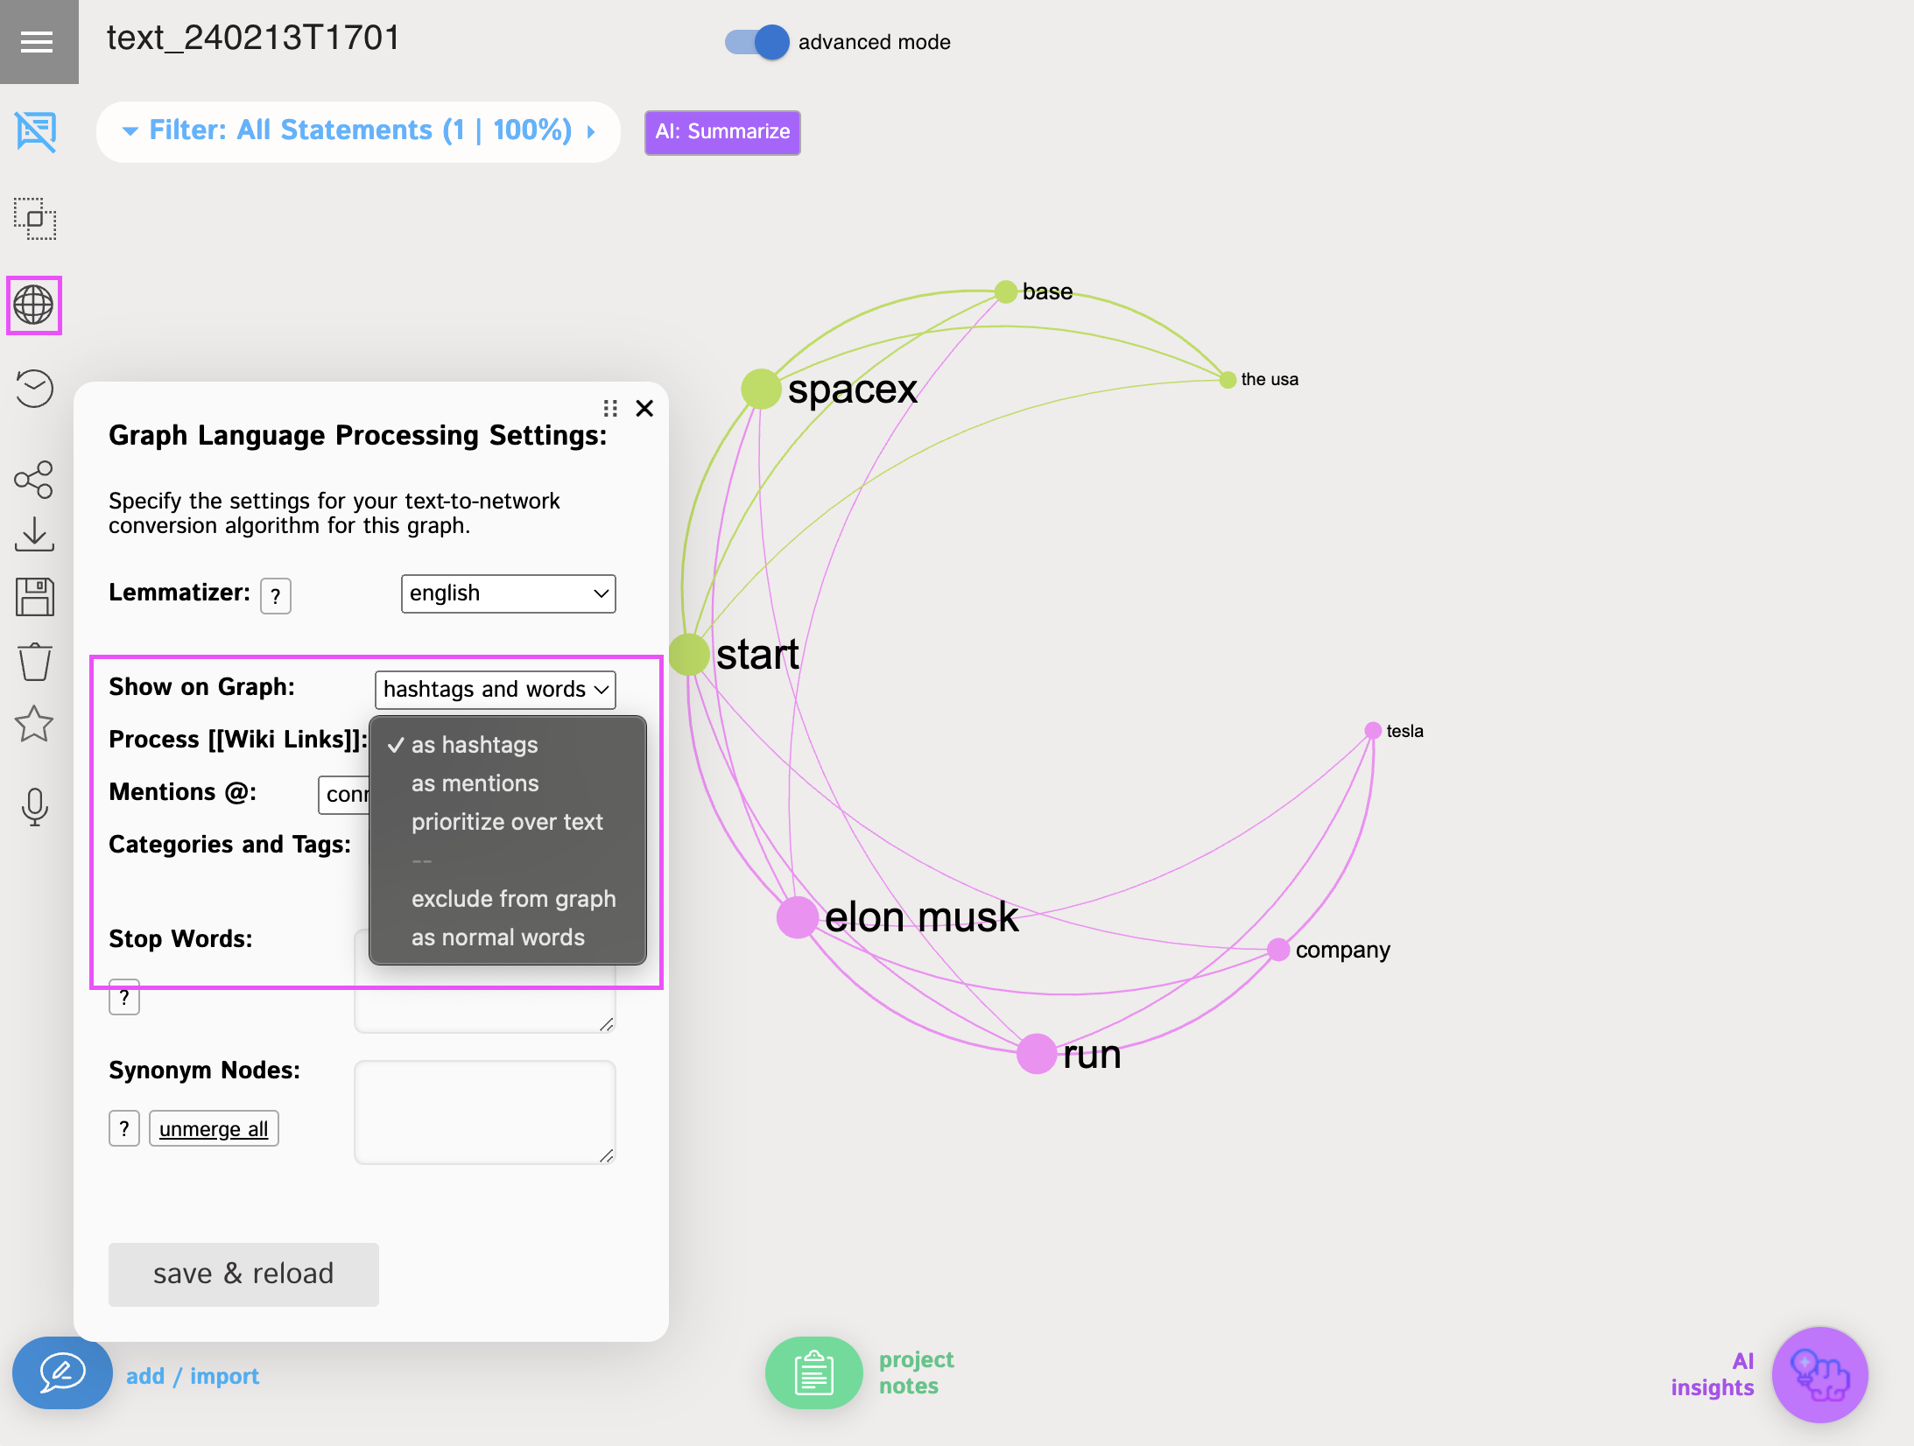Viewport: 1914px width, 1446px height.
Task: Select the 'the usa' node
Action: tap(1228, 379)
